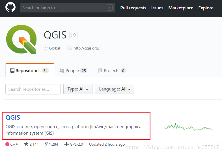Image resolution: width=222 pixels, height=153 pixels.
Task: Focus the Search repositories field
Action: [33, 89]
